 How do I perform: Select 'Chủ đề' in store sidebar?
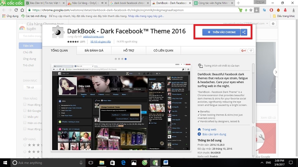(28, 52)
